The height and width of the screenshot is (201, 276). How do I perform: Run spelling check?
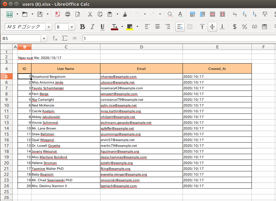[x=180, y=14]
